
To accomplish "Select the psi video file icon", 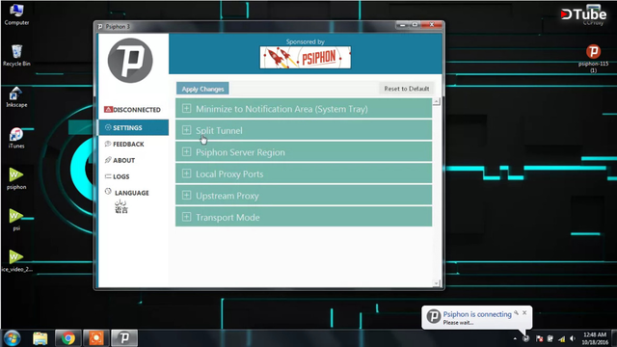I will (16, 220).
